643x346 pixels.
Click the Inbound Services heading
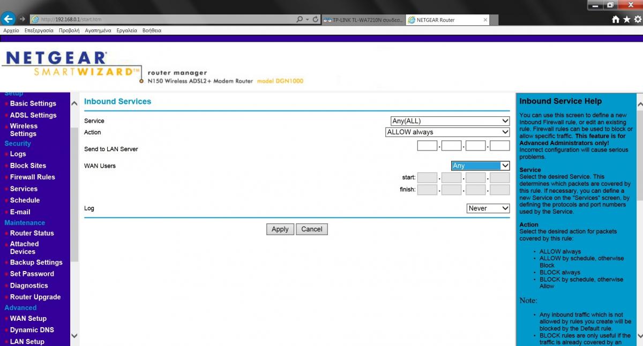point(118,101)
